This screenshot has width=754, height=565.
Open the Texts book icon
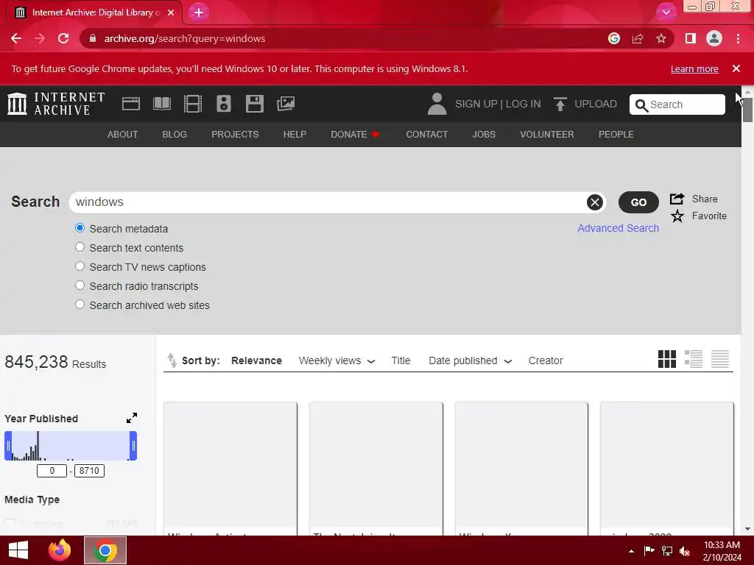162,104
